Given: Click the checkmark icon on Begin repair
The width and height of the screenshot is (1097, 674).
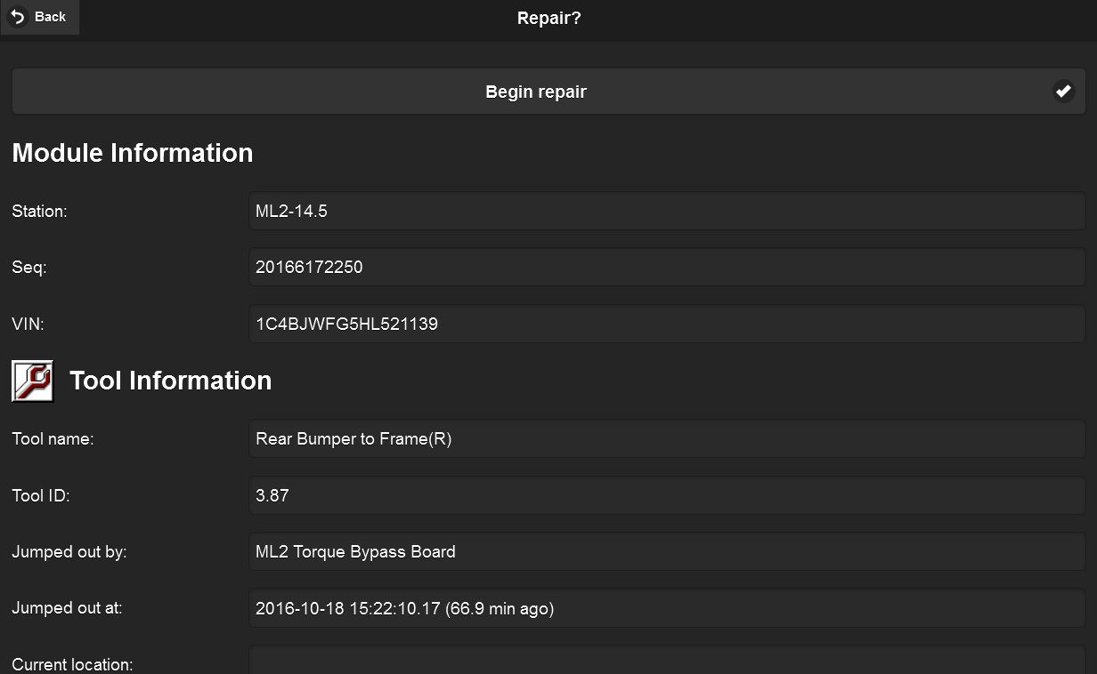Looking at the screenshot, I should click(x=1063, y=92).
